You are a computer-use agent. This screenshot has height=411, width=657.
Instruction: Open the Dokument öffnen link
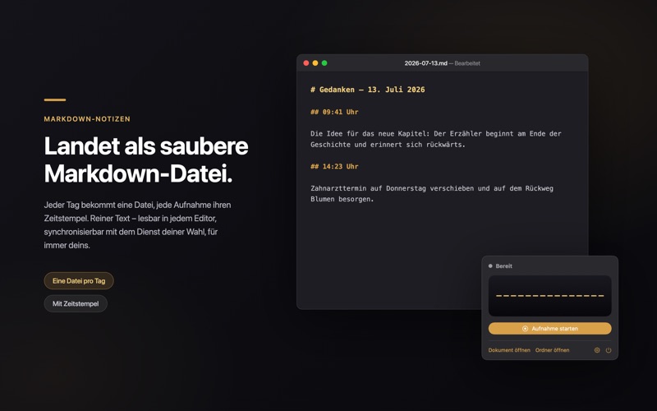click(x=509, y=350)
